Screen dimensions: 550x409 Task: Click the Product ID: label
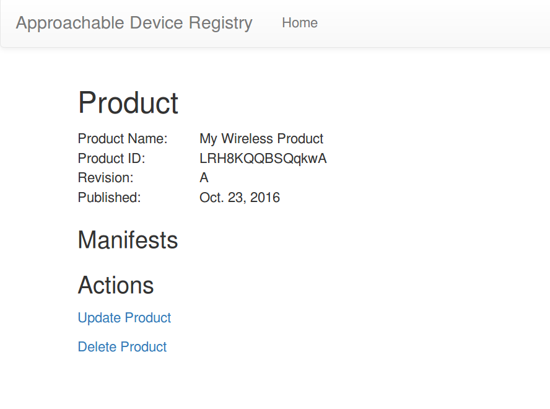coord(111,159)
